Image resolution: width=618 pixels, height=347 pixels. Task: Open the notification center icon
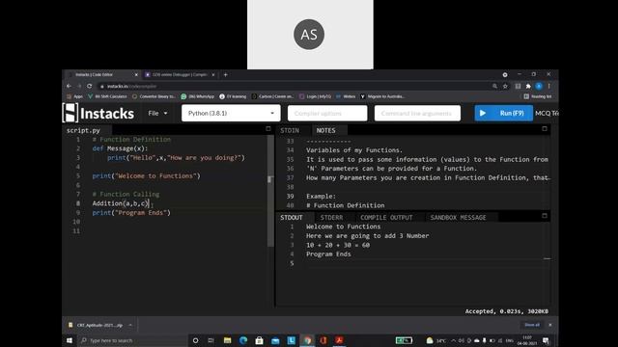click(x=546, y=340)
